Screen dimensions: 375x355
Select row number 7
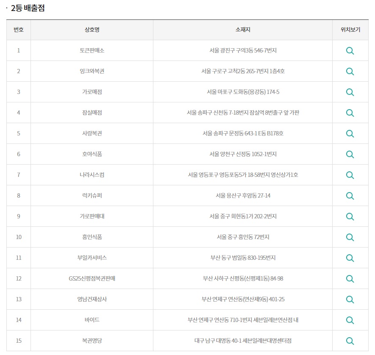(19, 175)
